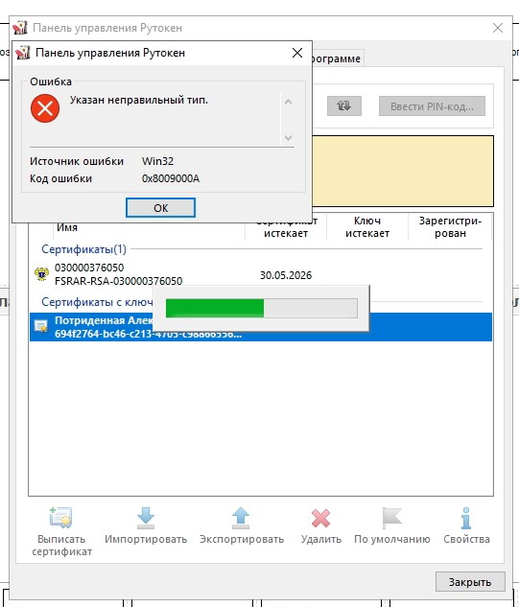Screen dimensions: 519x607
Task: Click the Выписать сертификат icon
Action: [x=61, y=518]
